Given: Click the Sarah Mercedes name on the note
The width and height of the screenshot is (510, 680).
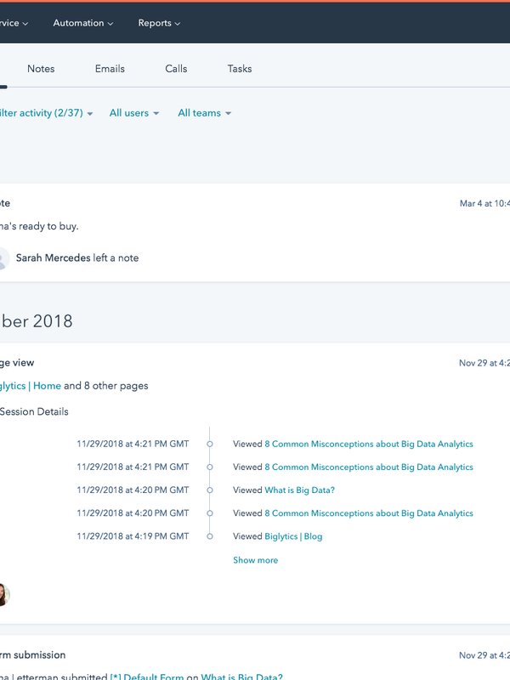Looking at the screenshot, I should tap(53, 258).
